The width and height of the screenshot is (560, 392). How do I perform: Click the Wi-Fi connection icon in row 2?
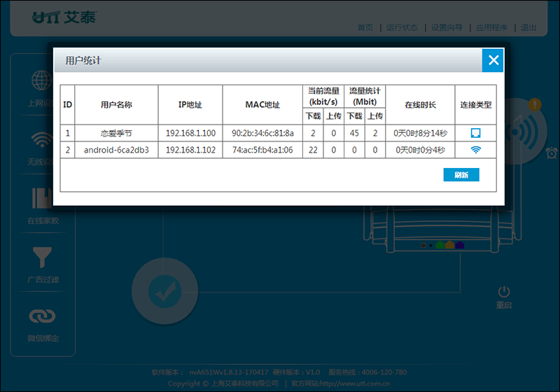coord(476,150)
